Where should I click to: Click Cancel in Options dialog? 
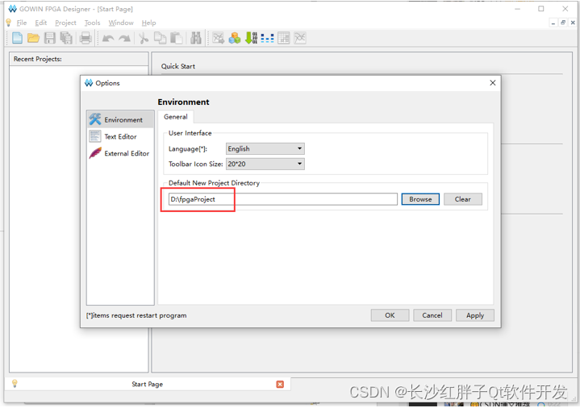click(x=432, y=315)
